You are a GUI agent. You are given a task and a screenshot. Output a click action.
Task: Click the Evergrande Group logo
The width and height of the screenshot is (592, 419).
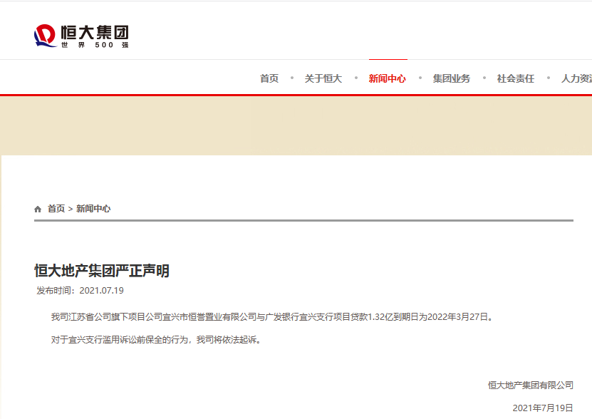click(x=81, y=36)
